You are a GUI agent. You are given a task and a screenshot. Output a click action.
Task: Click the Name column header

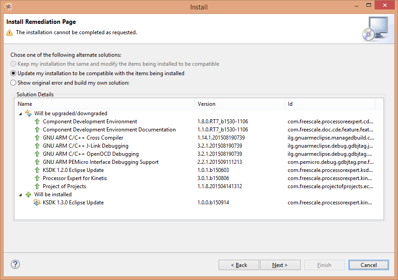(x=105, y=104)
